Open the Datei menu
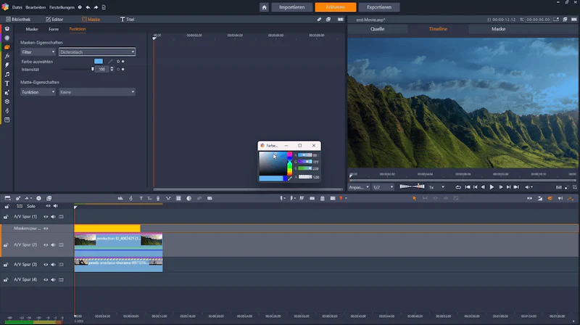Image resolution: width=580 pixels, height=325 pixels. coord(17,7)
